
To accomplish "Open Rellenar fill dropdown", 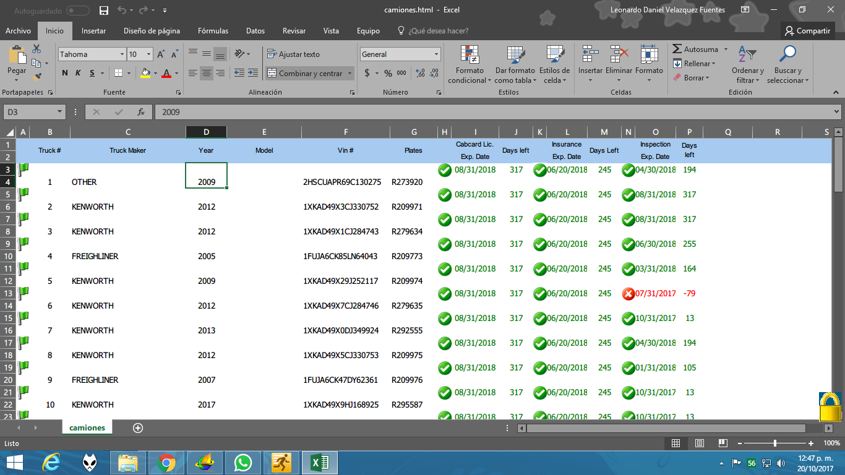I will [713, 64].
